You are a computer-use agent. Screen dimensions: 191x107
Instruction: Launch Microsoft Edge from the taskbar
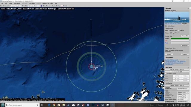pos(49,105)
